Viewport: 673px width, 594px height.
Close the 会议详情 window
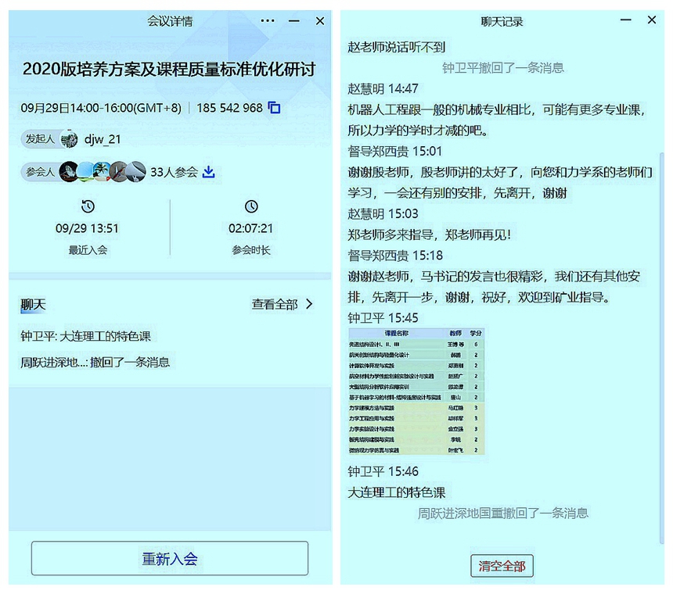(x=320, y=21)
